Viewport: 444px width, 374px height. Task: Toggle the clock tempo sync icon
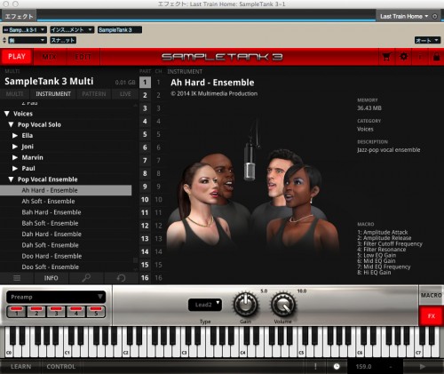pos(337,367)
